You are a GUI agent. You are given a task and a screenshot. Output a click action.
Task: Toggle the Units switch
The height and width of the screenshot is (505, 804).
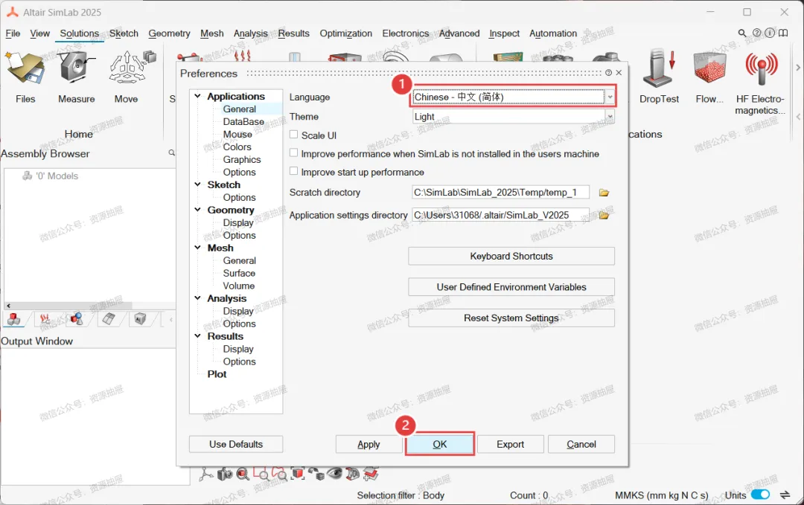(x=760, y=495)
